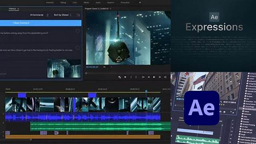Expand the 8 Comments filter chevrons
This screenshot has width=256, height=144.
[x=48, y=15]
